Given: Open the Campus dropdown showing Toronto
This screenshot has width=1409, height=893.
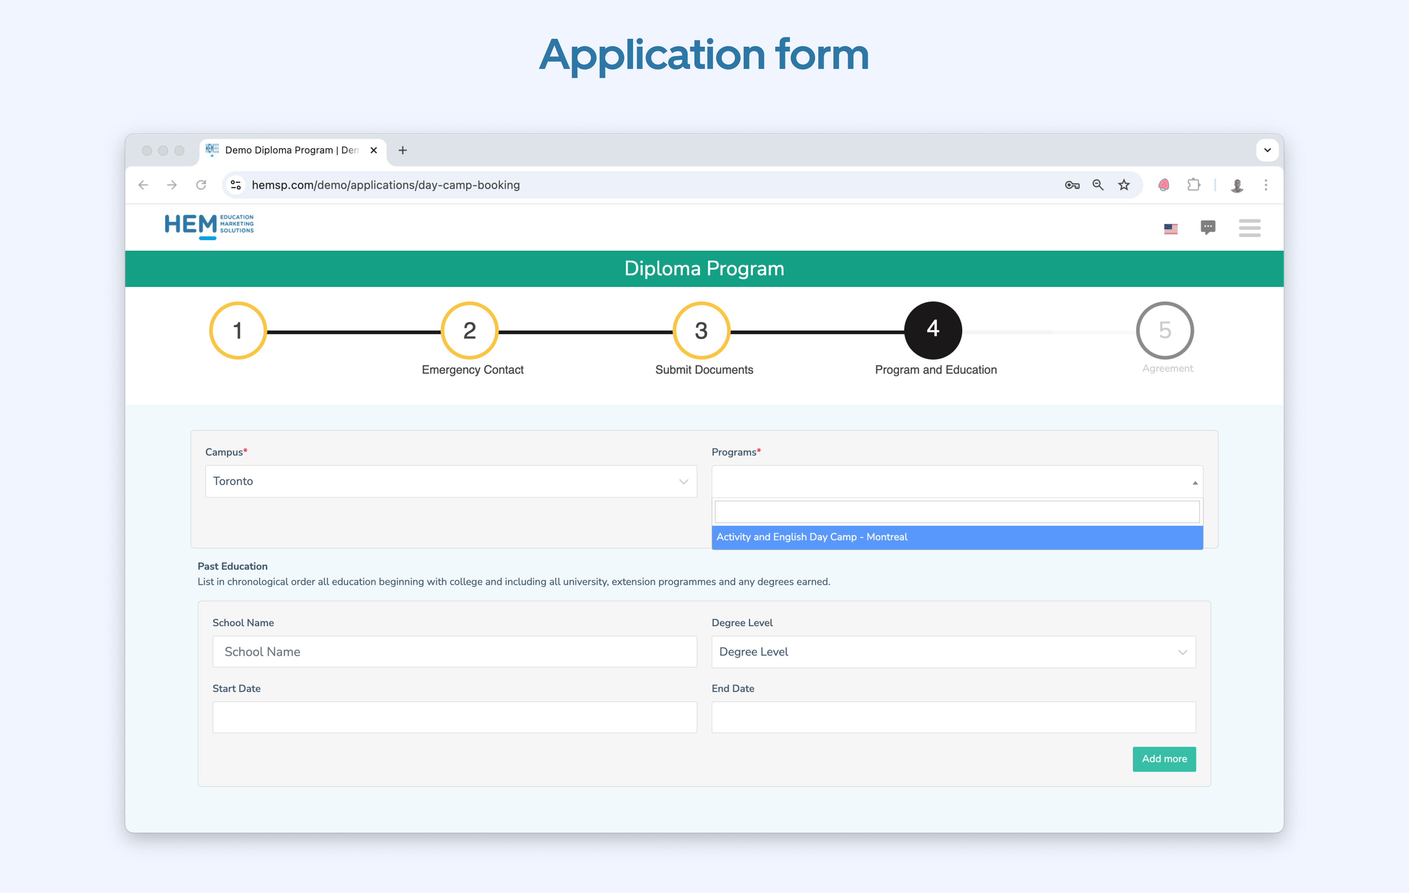Looking at the screenshot, I should pos(451,481).
